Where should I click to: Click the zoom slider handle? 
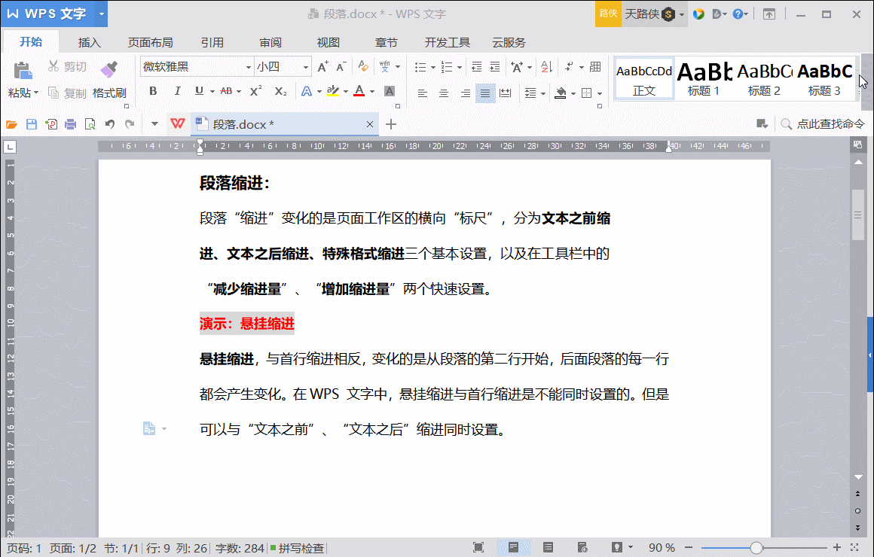tap(756, 548)
